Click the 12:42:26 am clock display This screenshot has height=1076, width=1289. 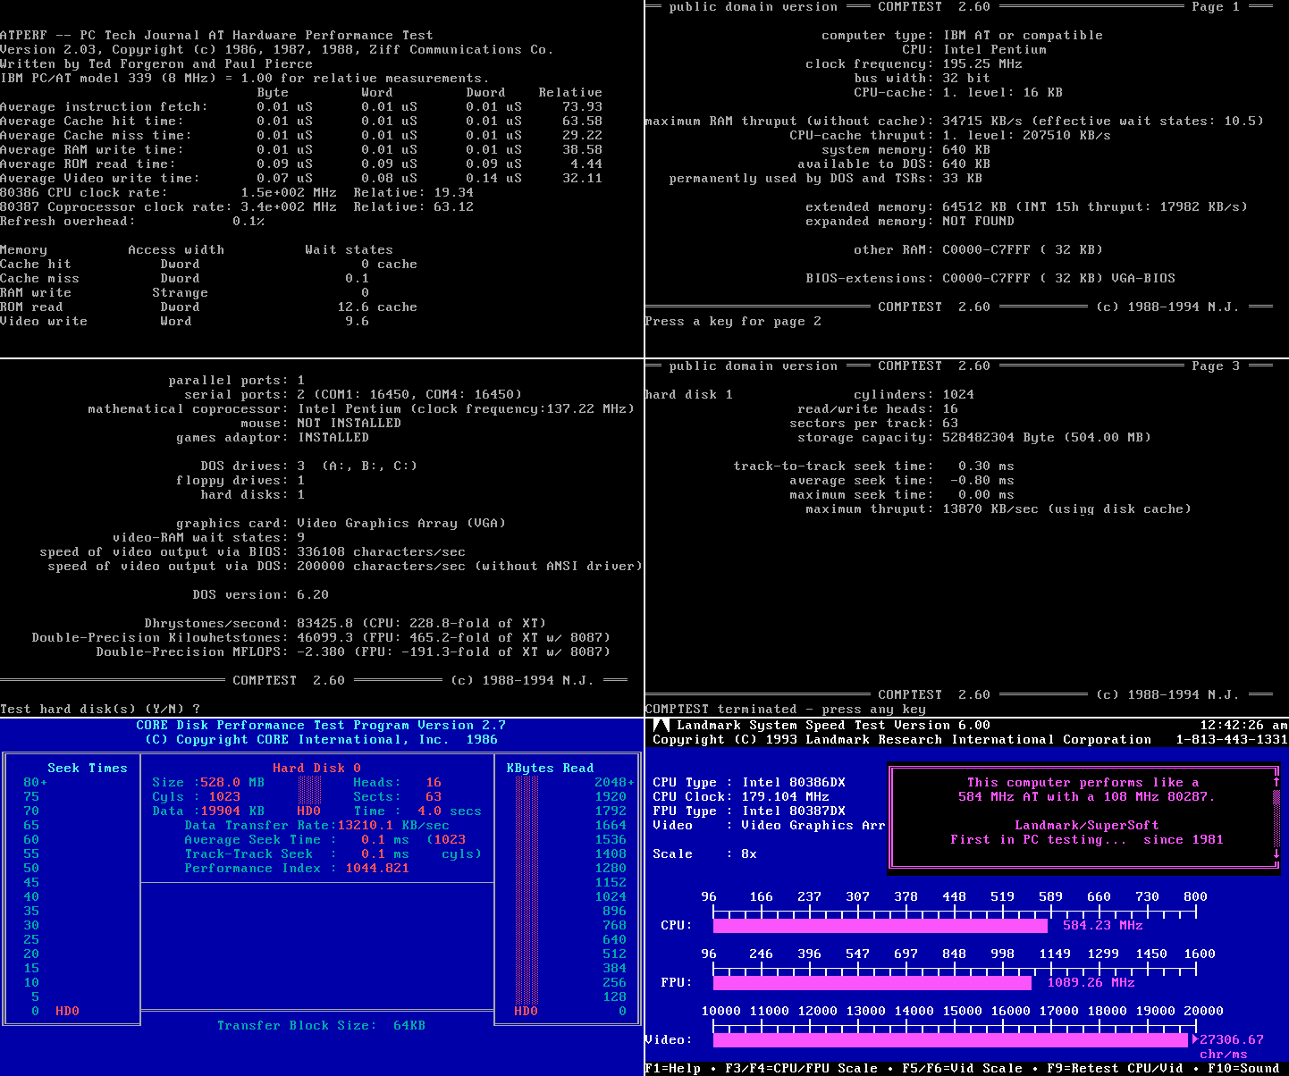pos(1243,726)
